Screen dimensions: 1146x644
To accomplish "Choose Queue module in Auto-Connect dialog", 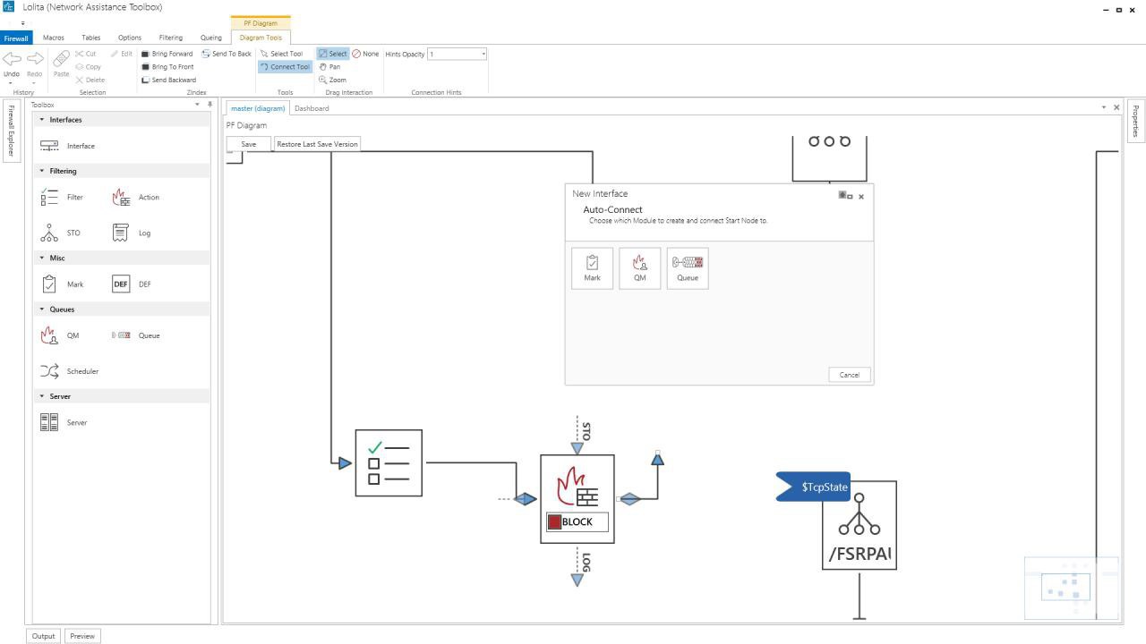I will click(x=687, y=268).
